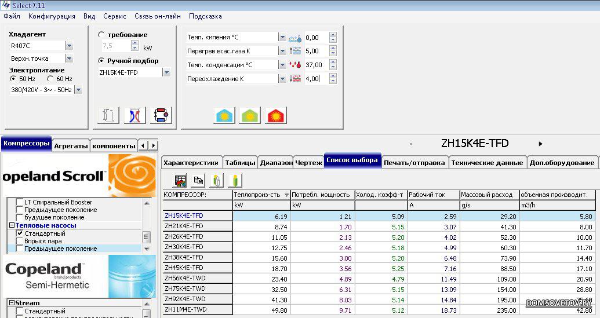
Task: Click the superheat icon next to 5,00
Action: [295, 51]
